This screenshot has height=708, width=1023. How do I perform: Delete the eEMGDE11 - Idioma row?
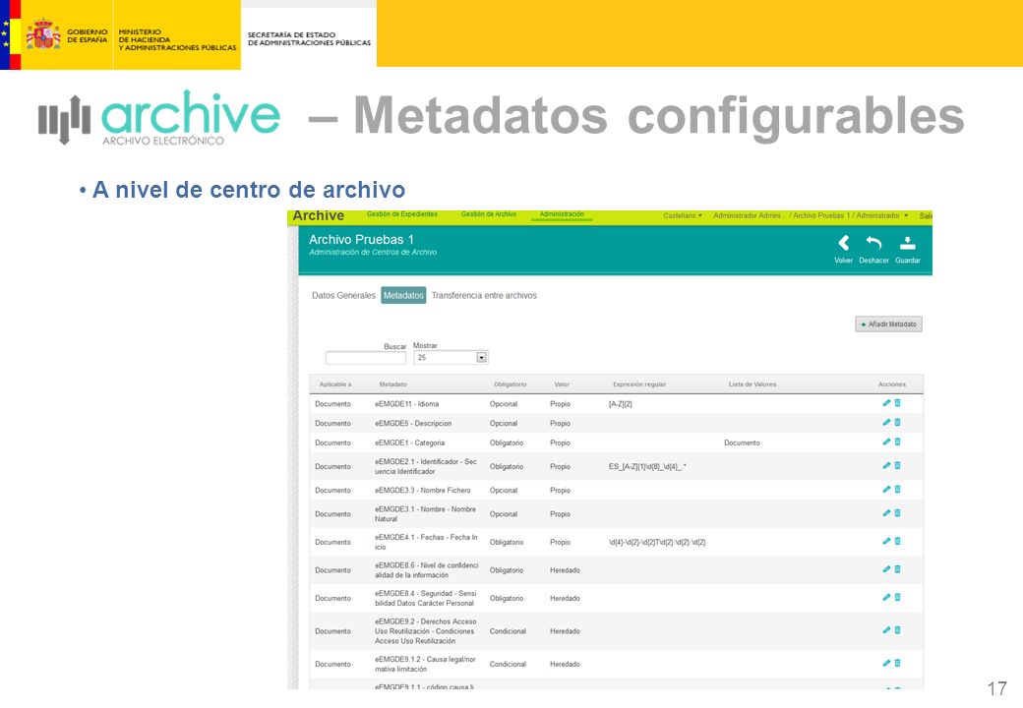click(898, 403)
